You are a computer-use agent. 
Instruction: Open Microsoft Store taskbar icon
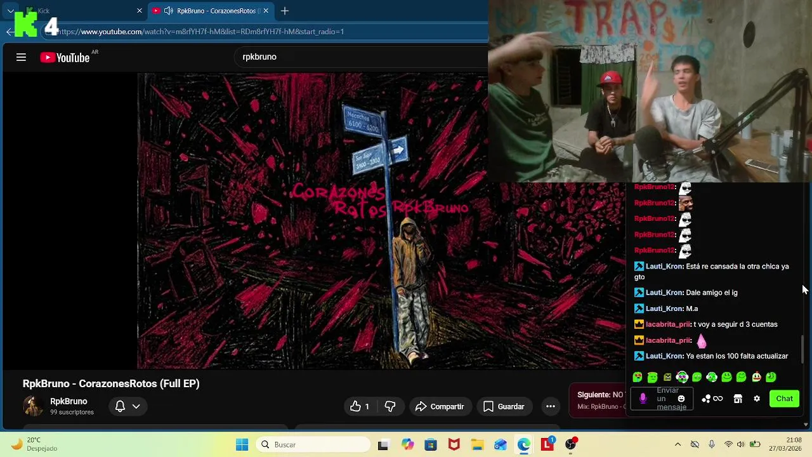(431, 444)
